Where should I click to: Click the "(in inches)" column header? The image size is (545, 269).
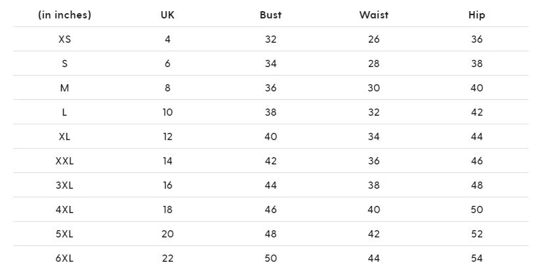64,15
